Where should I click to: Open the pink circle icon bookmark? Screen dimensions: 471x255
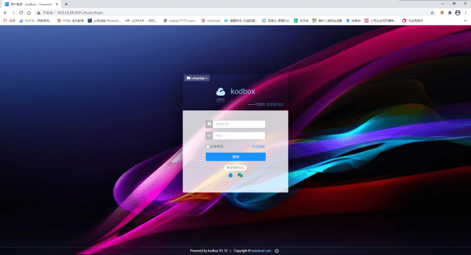[x=412, y=21]
